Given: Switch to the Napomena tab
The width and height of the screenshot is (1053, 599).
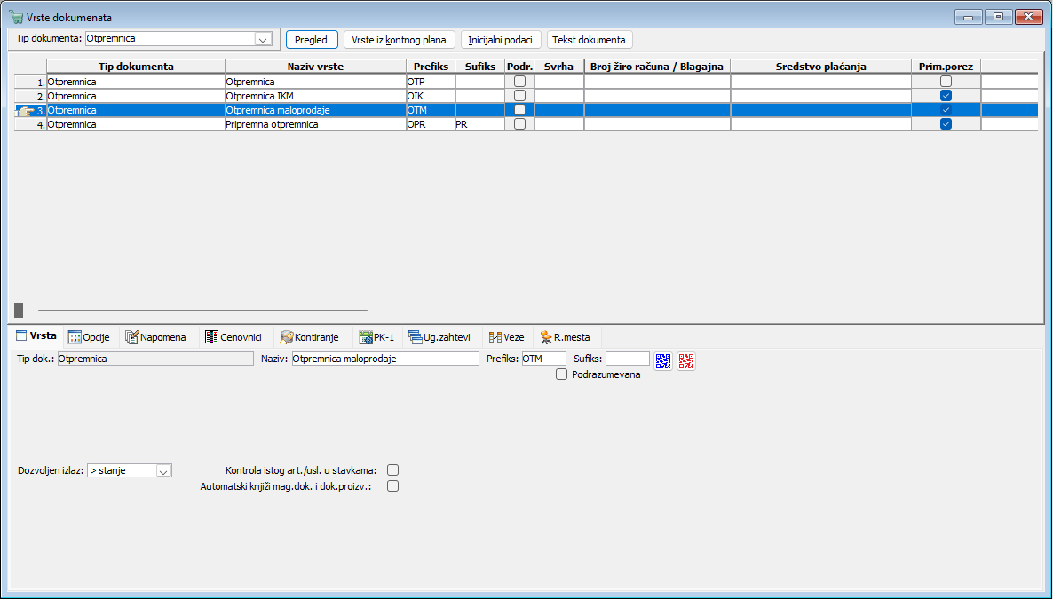Looking at the screenshot, I should [155, 337].
